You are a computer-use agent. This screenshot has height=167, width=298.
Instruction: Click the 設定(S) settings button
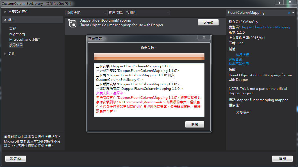coord(15,159)
